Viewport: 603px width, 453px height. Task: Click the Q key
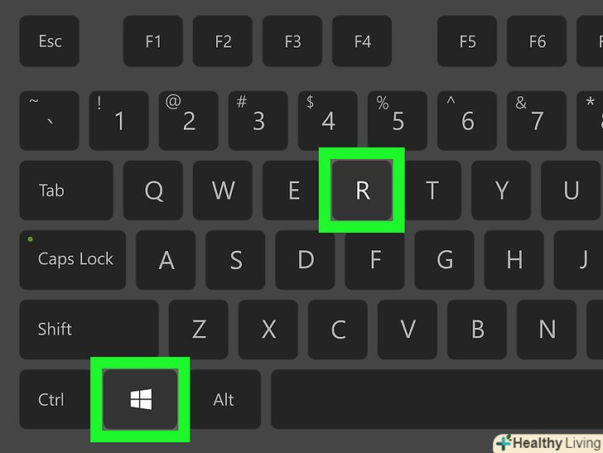[153, 190]
